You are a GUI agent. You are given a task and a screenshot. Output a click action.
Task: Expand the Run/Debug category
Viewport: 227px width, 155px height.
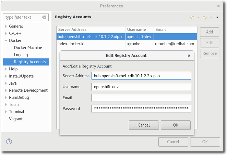6,98
